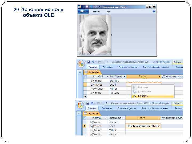Click Undo icon in Access window with context menu

(x=93, y=62)
